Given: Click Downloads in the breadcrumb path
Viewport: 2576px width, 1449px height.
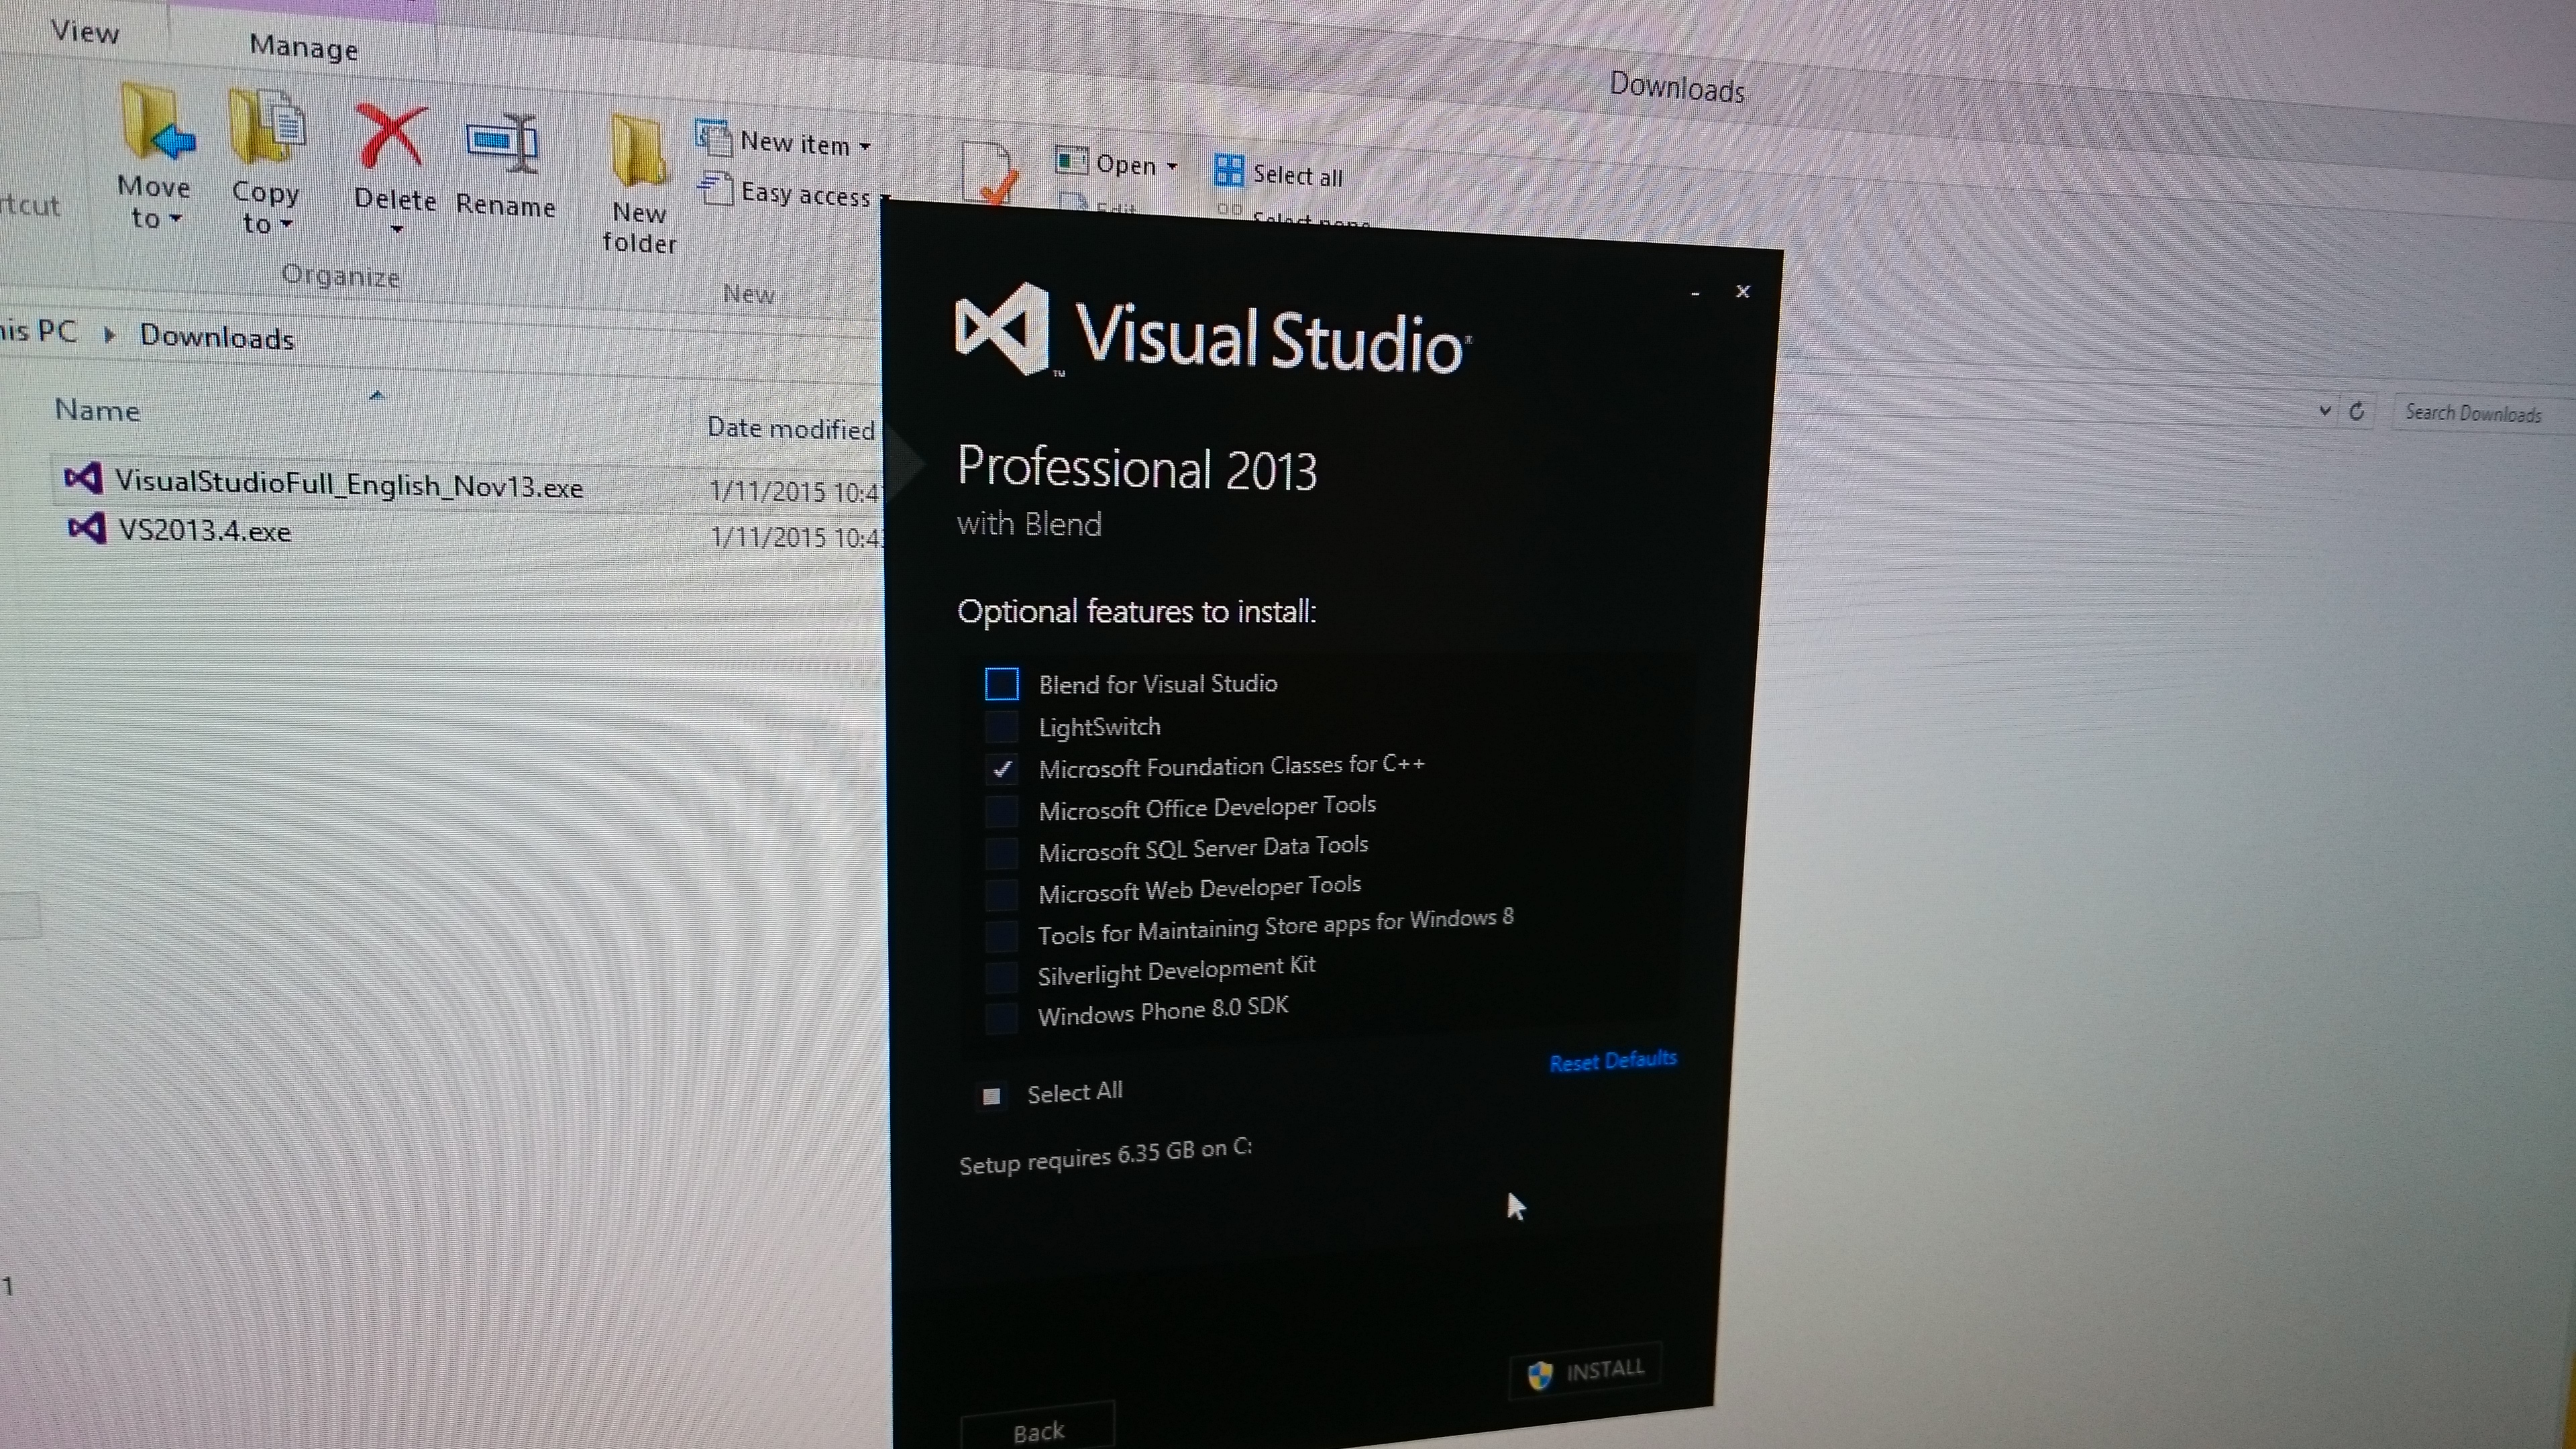Looking at the screenshot, I should (217, 337).
